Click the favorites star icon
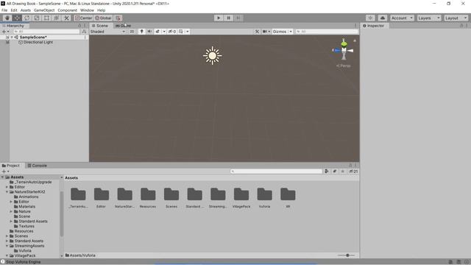Viewport: 471px width, 265px height. click(x=343, y=172)
